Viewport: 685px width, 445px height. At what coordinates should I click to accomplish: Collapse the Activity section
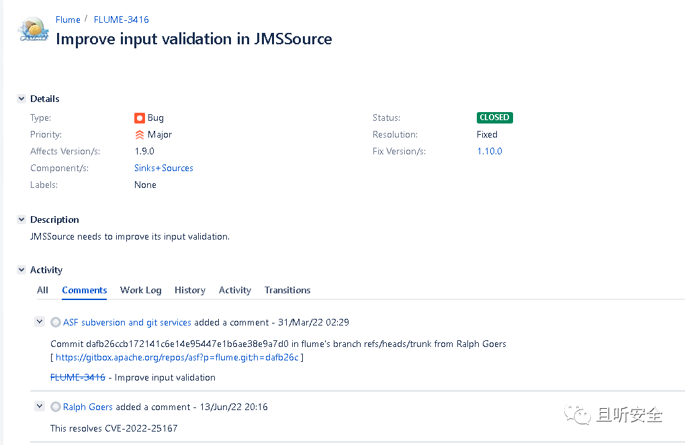(x=21, y=270)
